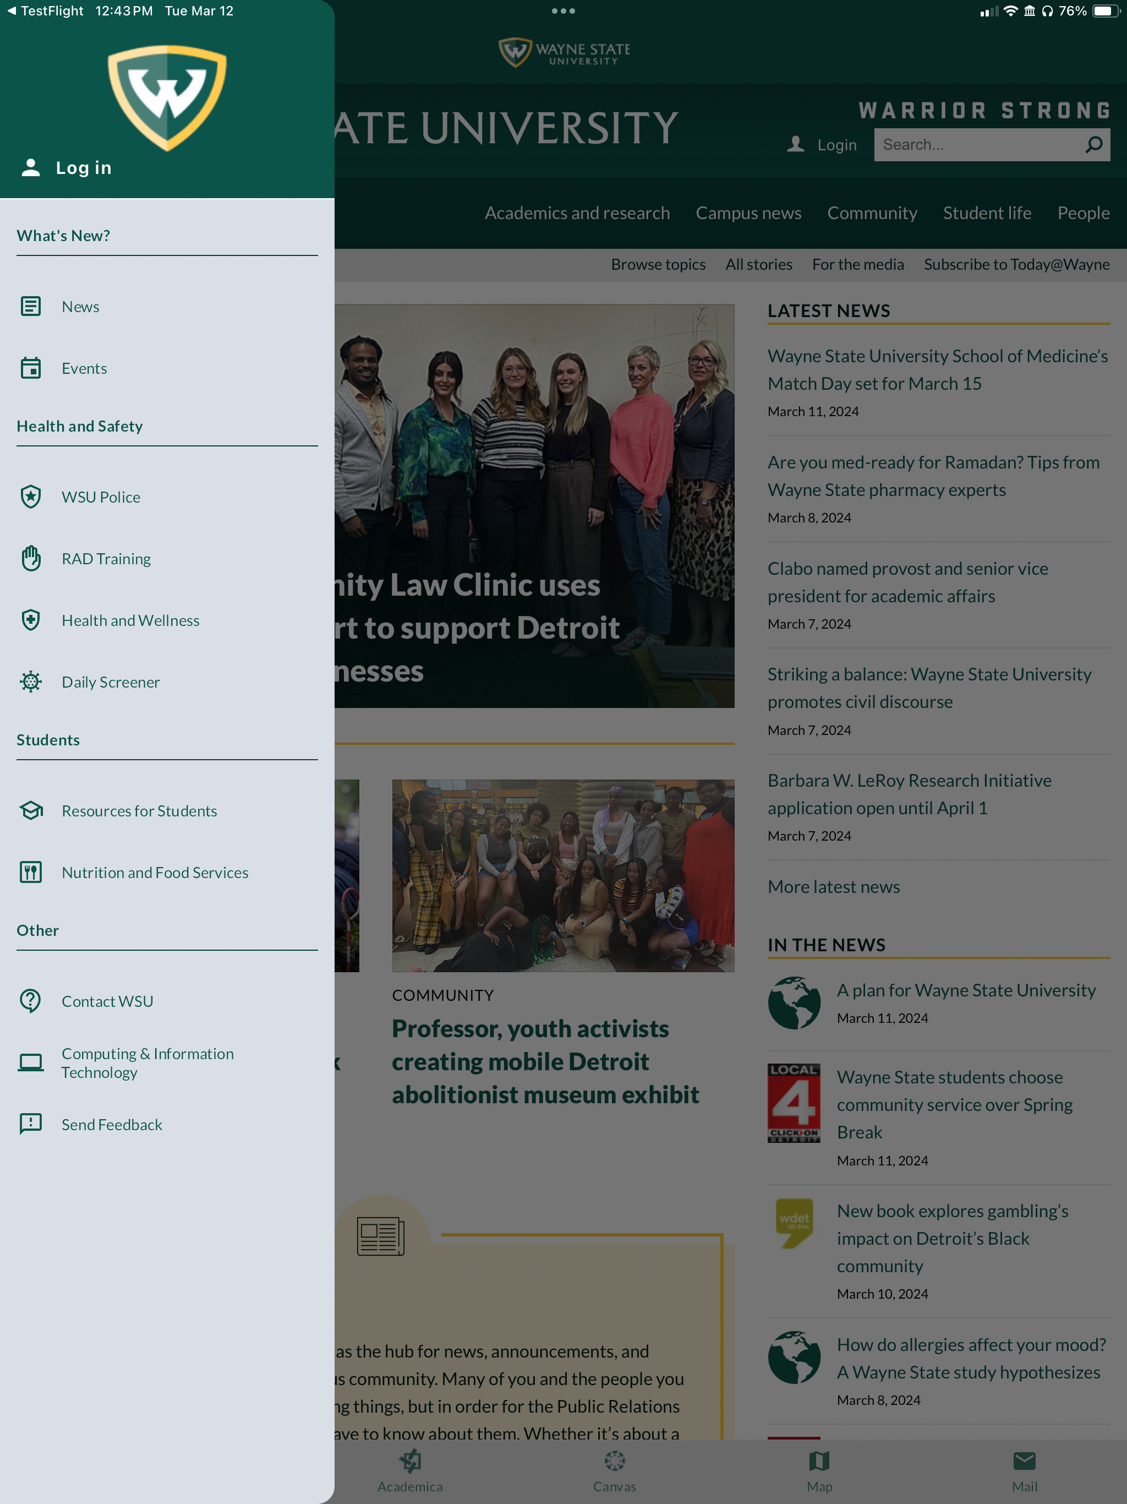1127x1504 pixels.
Task: Tap the Mail envelope tab bar icon
Action: [1024, 1460]
